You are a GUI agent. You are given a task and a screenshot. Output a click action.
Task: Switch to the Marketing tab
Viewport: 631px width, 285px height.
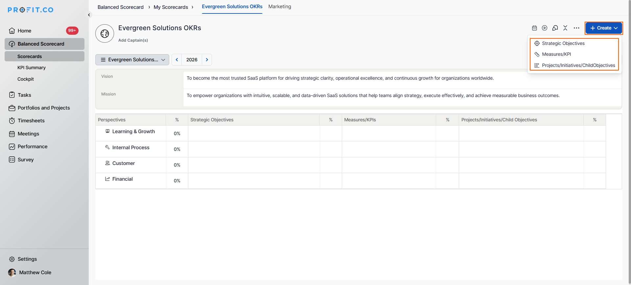tap(279, 7)
